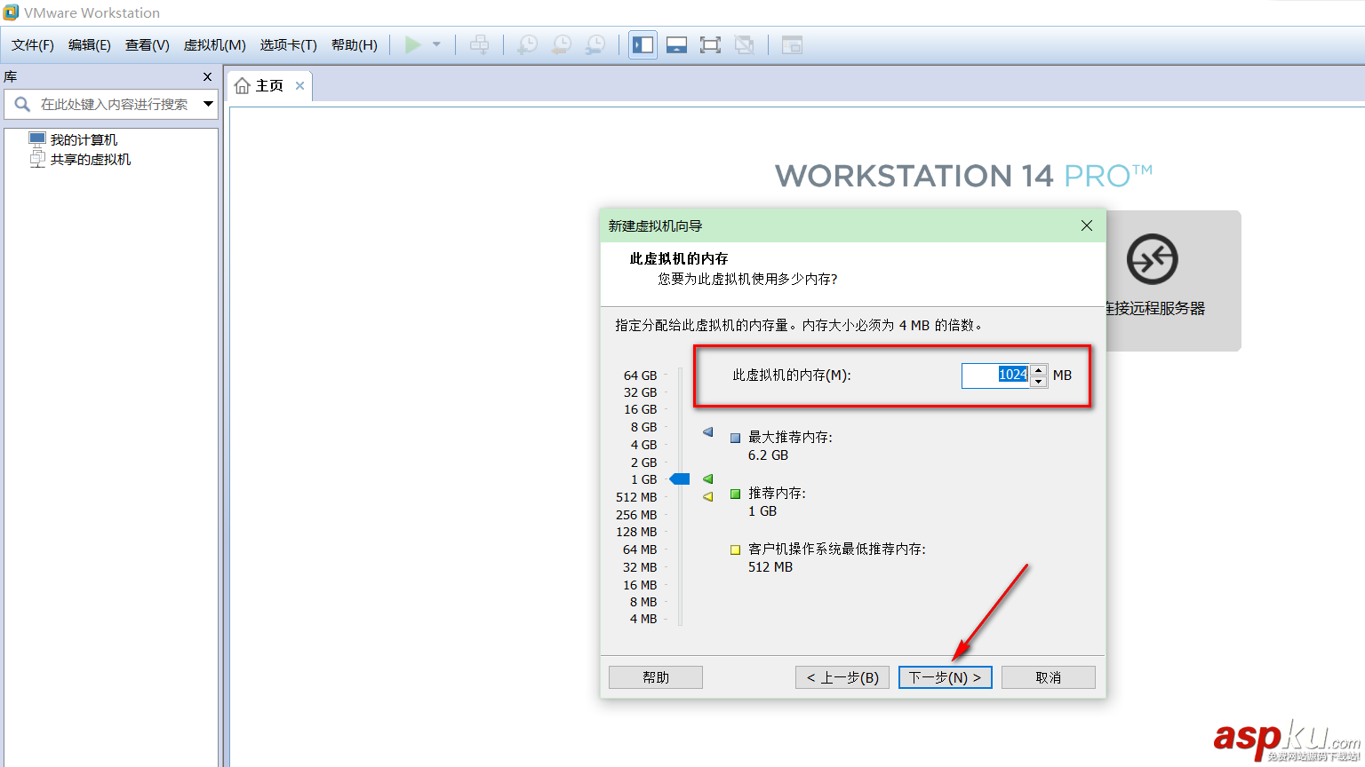Image resolution: width=1365 pixels, height=767 pixels.
Task: Expand the library search dropdown arrow
Action: coord(208,104)
